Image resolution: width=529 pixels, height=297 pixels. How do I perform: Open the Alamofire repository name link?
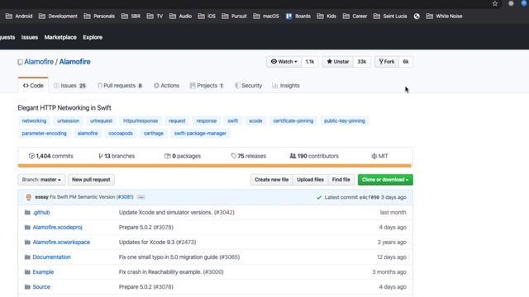point(75,62)
